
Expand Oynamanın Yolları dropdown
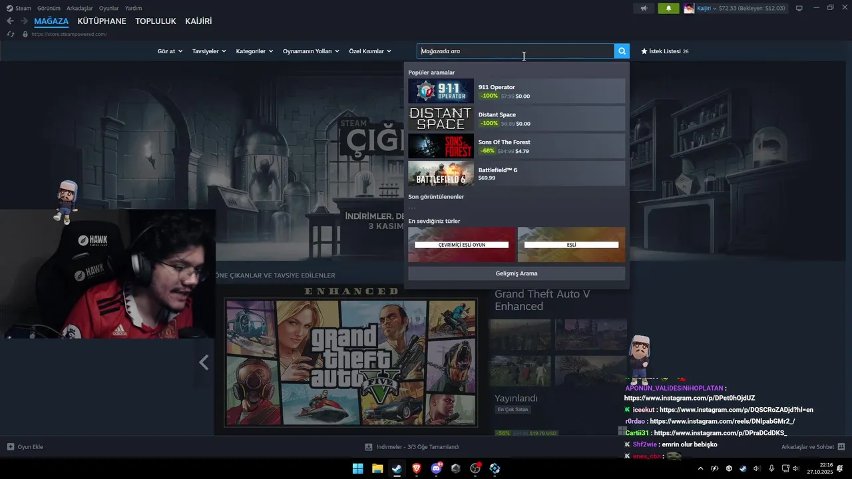pos(311,51)
